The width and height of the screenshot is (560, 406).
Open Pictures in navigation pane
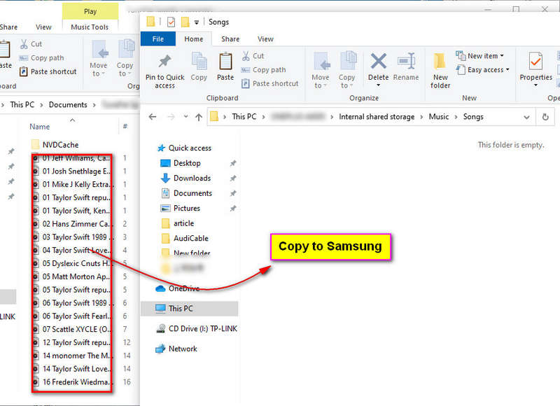[x=181, y=208]
